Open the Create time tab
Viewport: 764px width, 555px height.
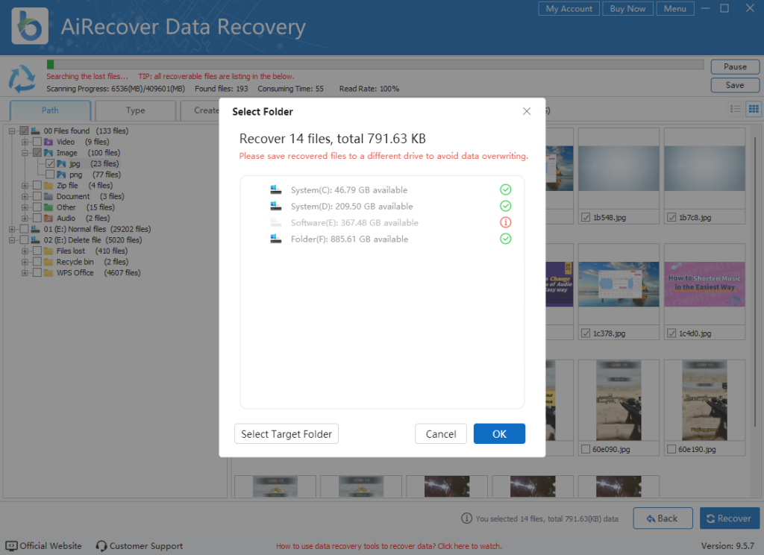click(x=200, y=110)
